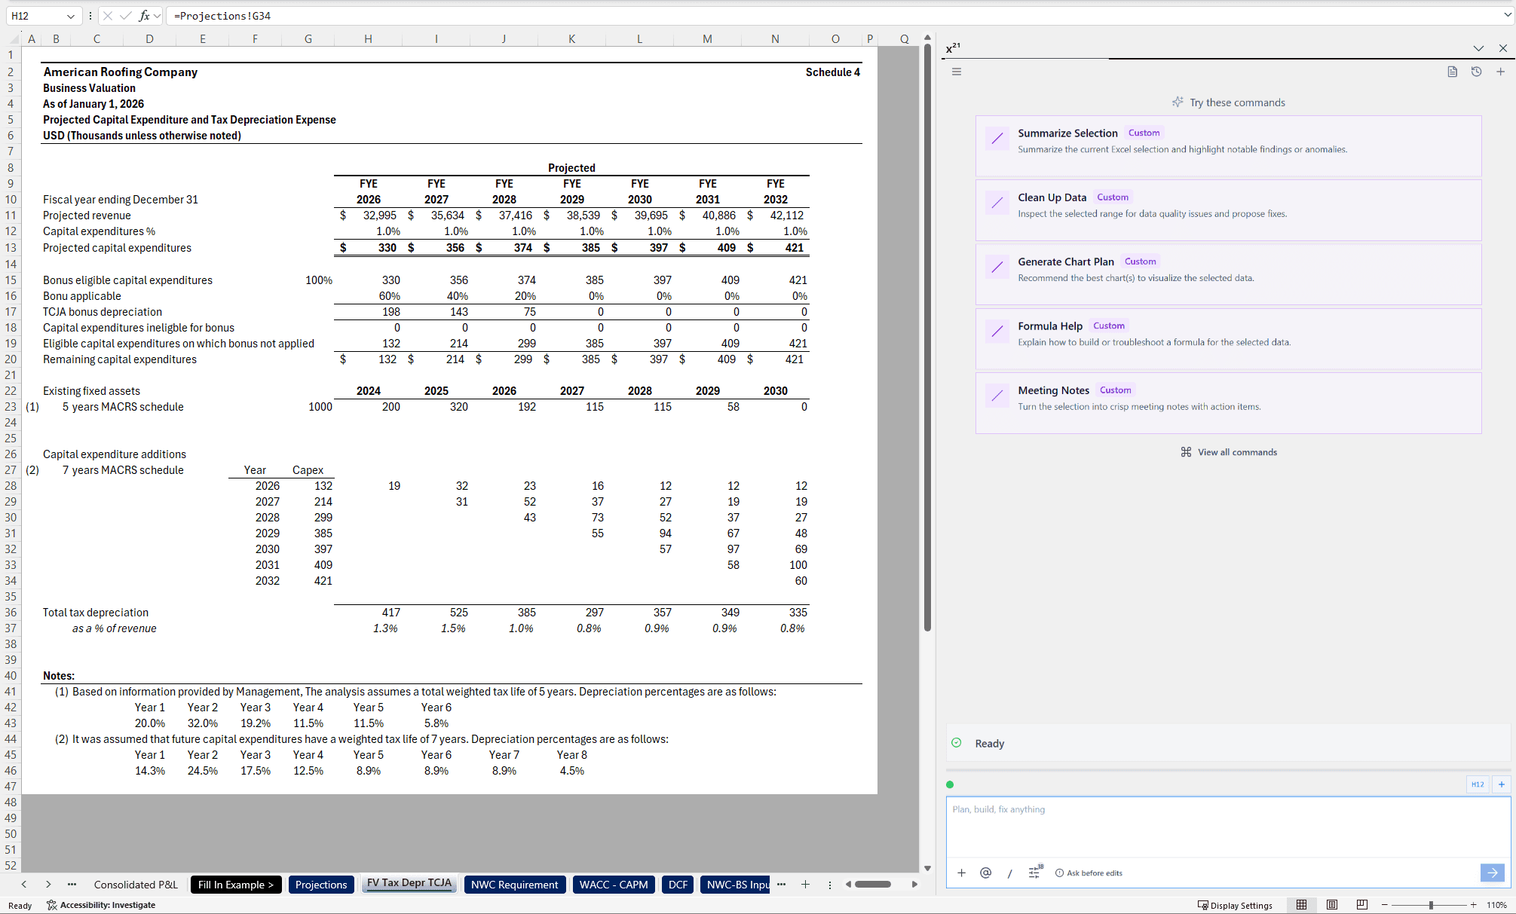Open the WACC - CAPM sheet tab
The height and width of the screenshot is (914, 1516).
pos(613,885)
